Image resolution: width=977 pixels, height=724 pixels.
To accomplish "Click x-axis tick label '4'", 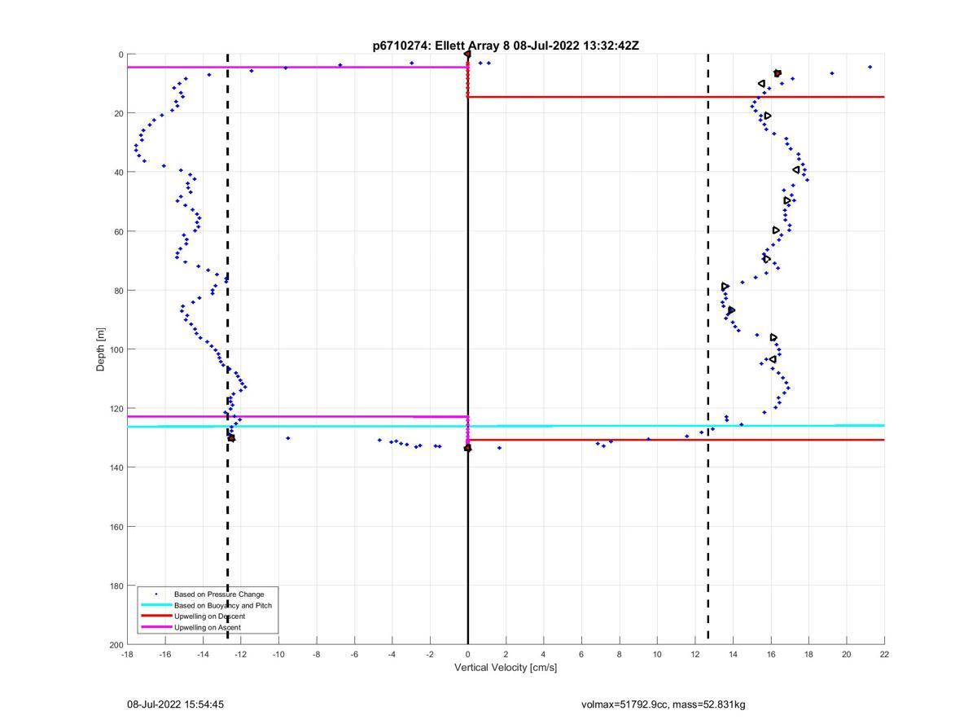I will 544,654.
